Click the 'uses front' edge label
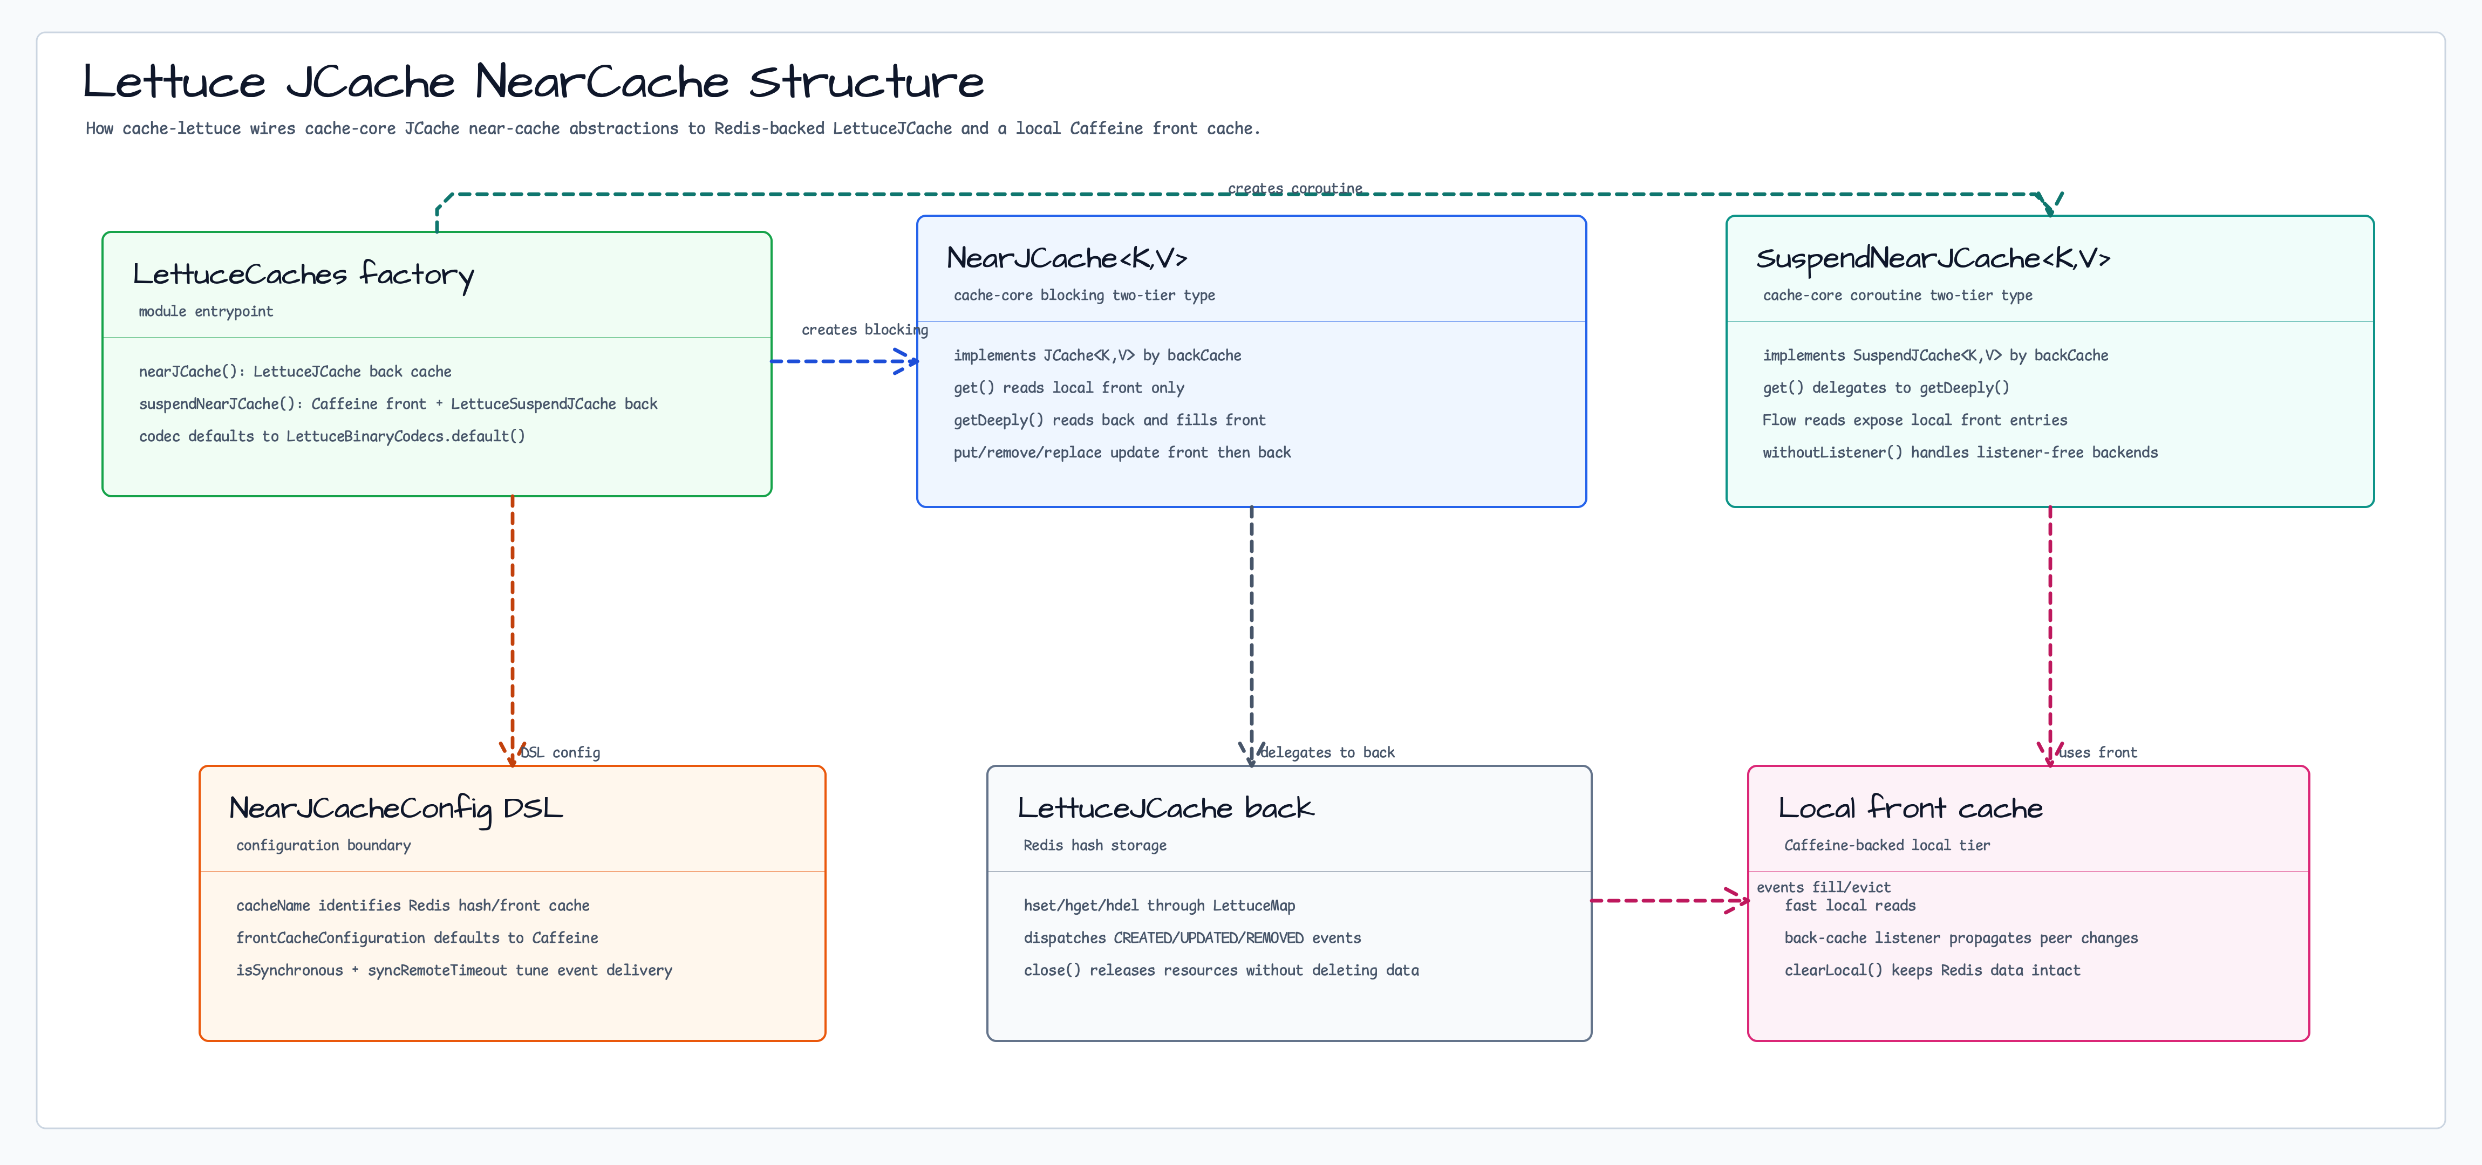2482x1165 pixels. point(2098,753)
